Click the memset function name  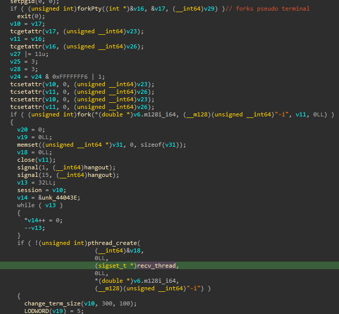coord(27,145)
